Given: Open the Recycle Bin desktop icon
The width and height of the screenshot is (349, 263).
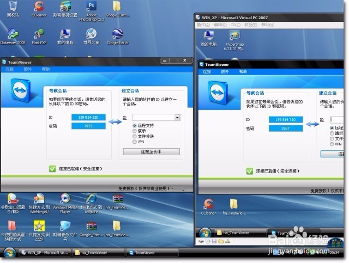Looking at the screenshot, I should coord(13,9).
